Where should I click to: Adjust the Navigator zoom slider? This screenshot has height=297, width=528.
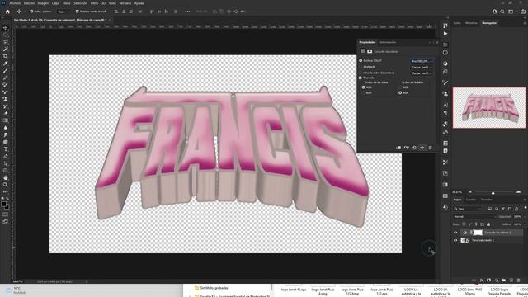tap(493, 192)
